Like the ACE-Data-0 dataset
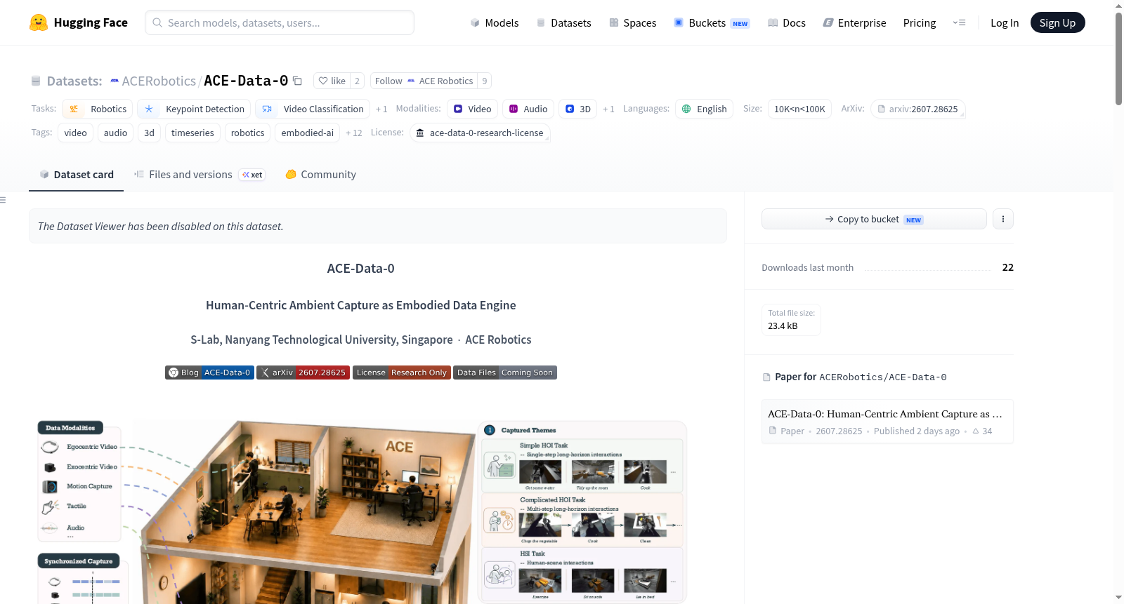The width and height of the screenshot is (1124, 604). pyautogui.click(x=332, y=81)
